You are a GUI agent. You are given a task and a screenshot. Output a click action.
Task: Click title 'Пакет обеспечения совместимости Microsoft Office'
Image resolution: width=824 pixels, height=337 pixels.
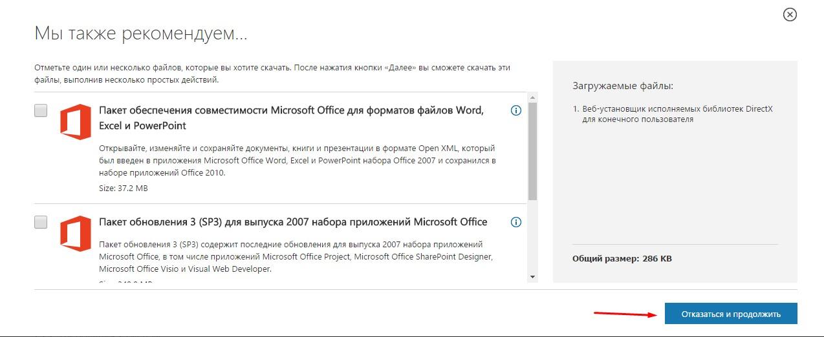pyautogui.click(x=291, y=117)
